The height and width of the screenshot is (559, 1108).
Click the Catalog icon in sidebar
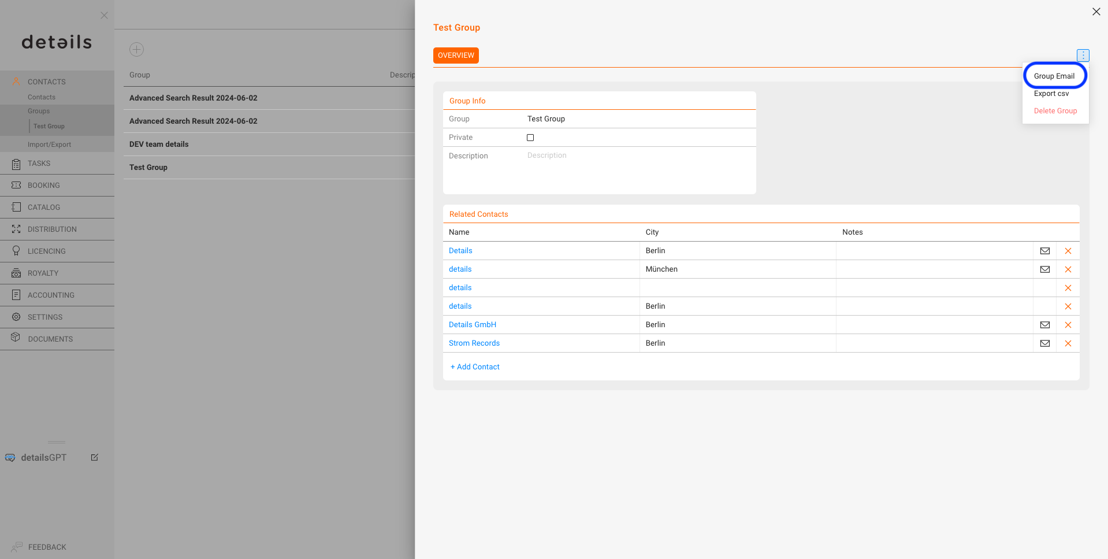click(x=16, y=207)
